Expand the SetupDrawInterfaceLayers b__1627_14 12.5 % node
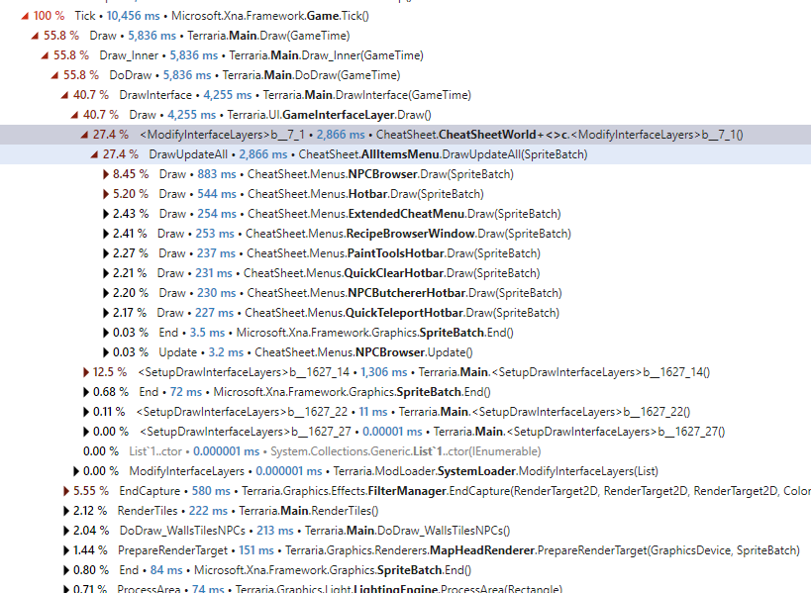 (x=86, y=372)
